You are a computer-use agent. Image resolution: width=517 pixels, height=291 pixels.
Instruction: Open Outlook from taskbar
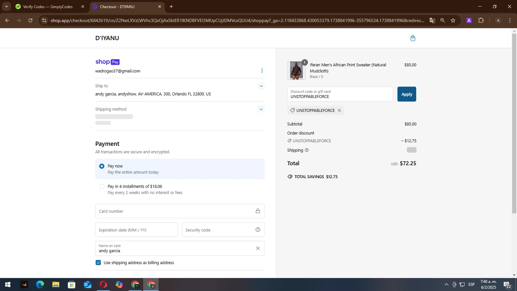pyautogui.click(x=88, y=285)
